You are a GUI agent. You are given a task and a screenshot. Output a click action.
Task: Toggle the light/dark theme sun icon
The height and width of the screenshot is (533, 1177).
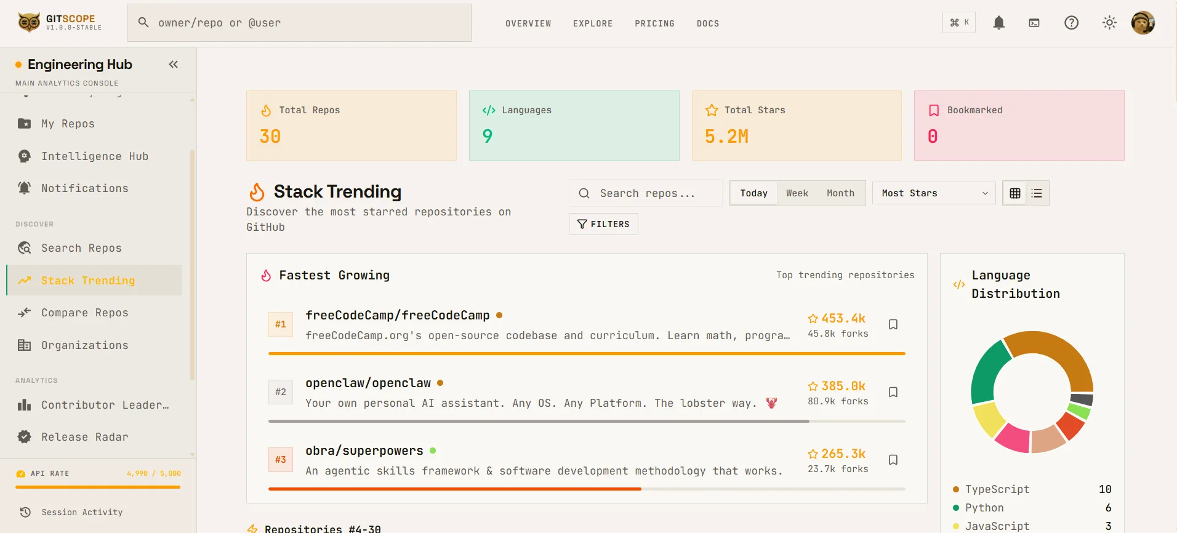(1109, 23)
